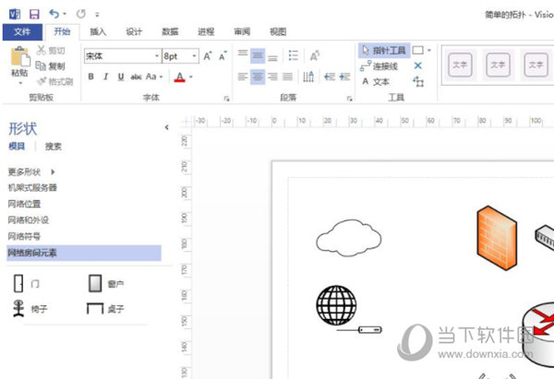Select the 网络符号 stencil

[x=24, y=236]
